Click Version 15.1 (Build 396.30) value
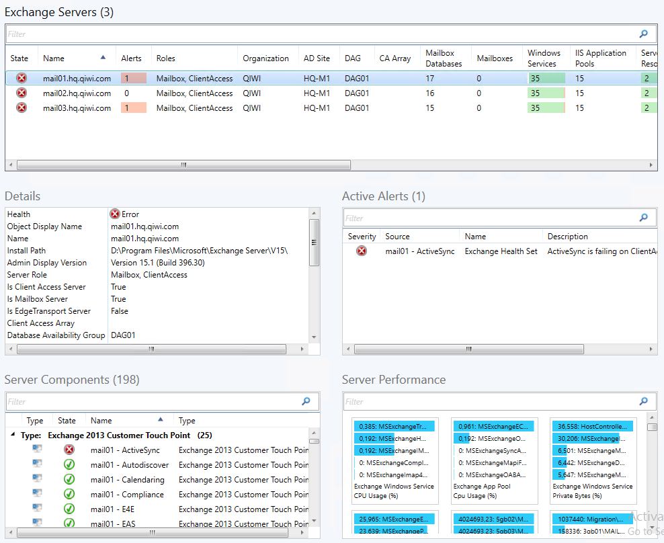Viewport: 664px width, 543px height. [x=157, y=263]
